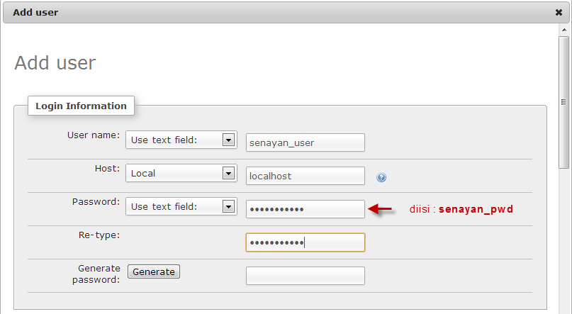
Task: Expand the Host type dropdown showing Local
Action: click(x=181, y=173)
